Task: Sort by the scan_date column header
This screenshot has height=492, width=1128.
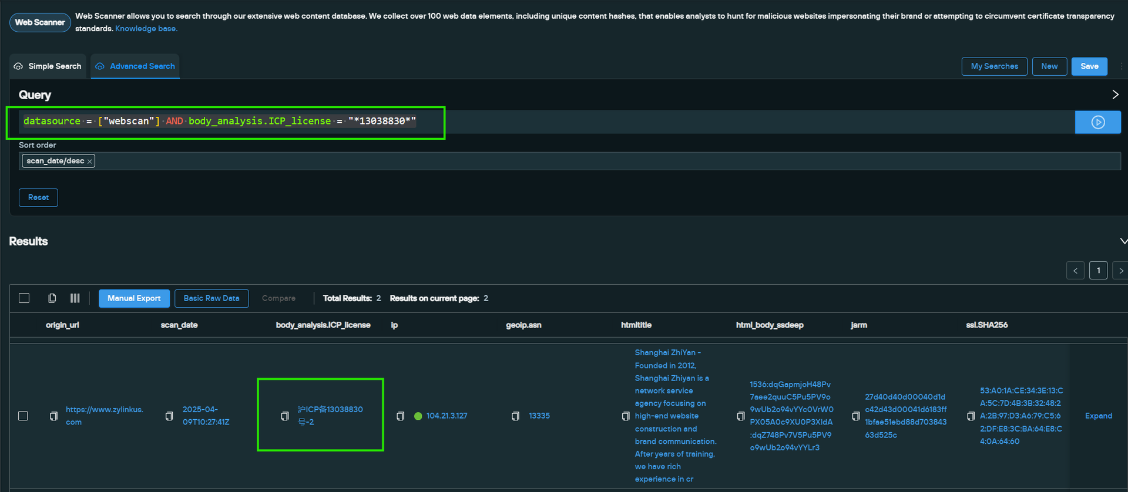Action: pos(179,325)
